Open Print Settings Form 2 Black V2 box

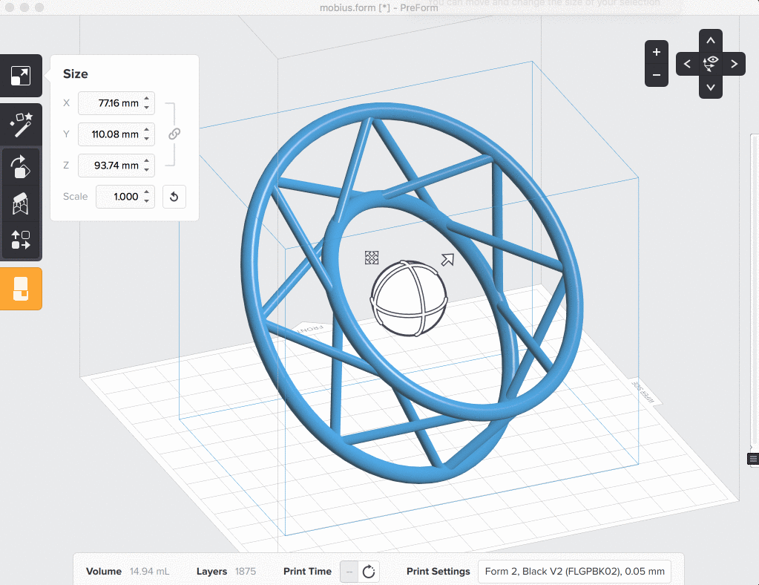(x=574, y=572)
